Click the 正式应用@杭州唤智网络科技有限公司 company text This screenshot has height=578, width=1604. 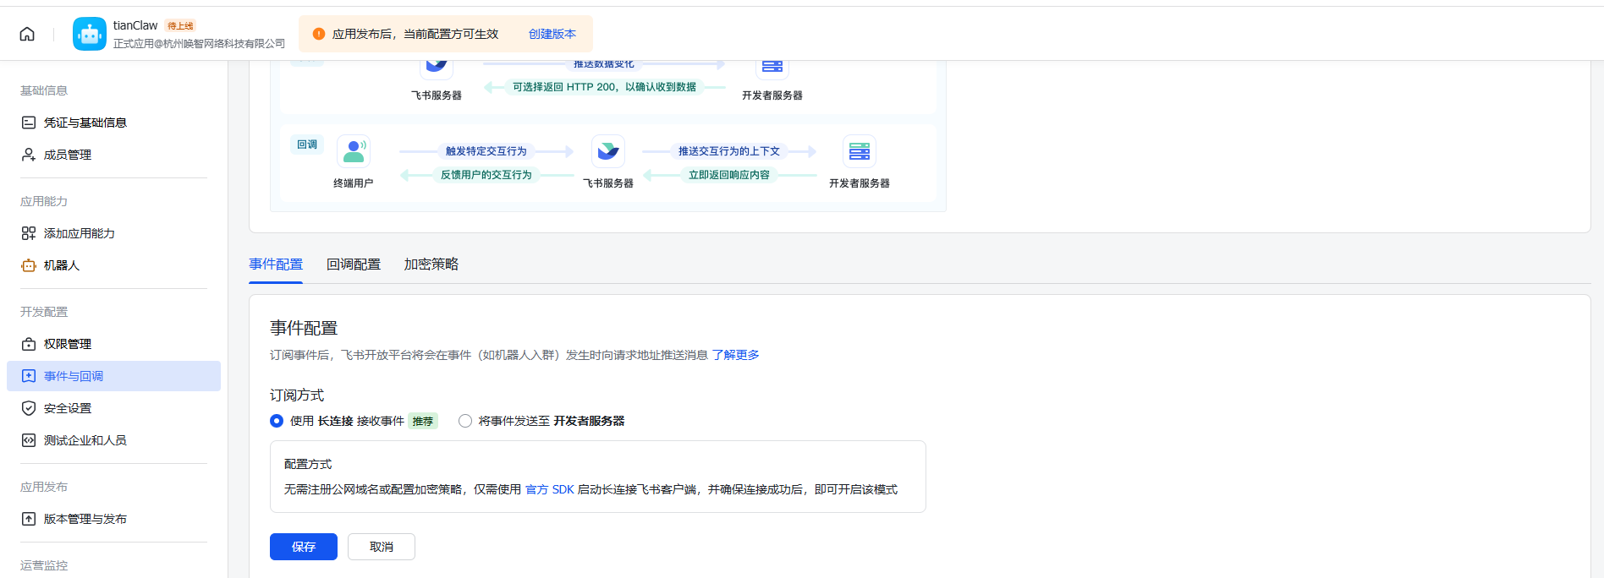click(x=200, y=43)
